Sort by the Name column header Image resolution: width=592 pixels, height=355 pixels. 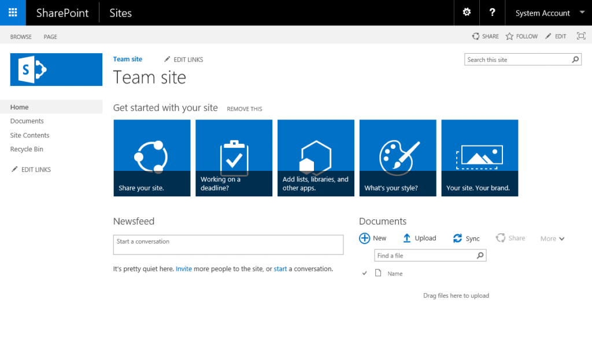coord(395,274)
